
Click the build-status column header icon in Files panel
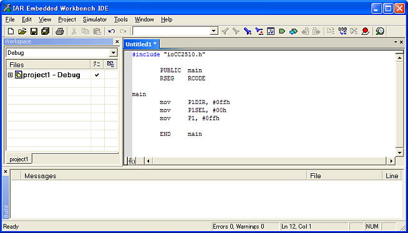tap(97, 64)
